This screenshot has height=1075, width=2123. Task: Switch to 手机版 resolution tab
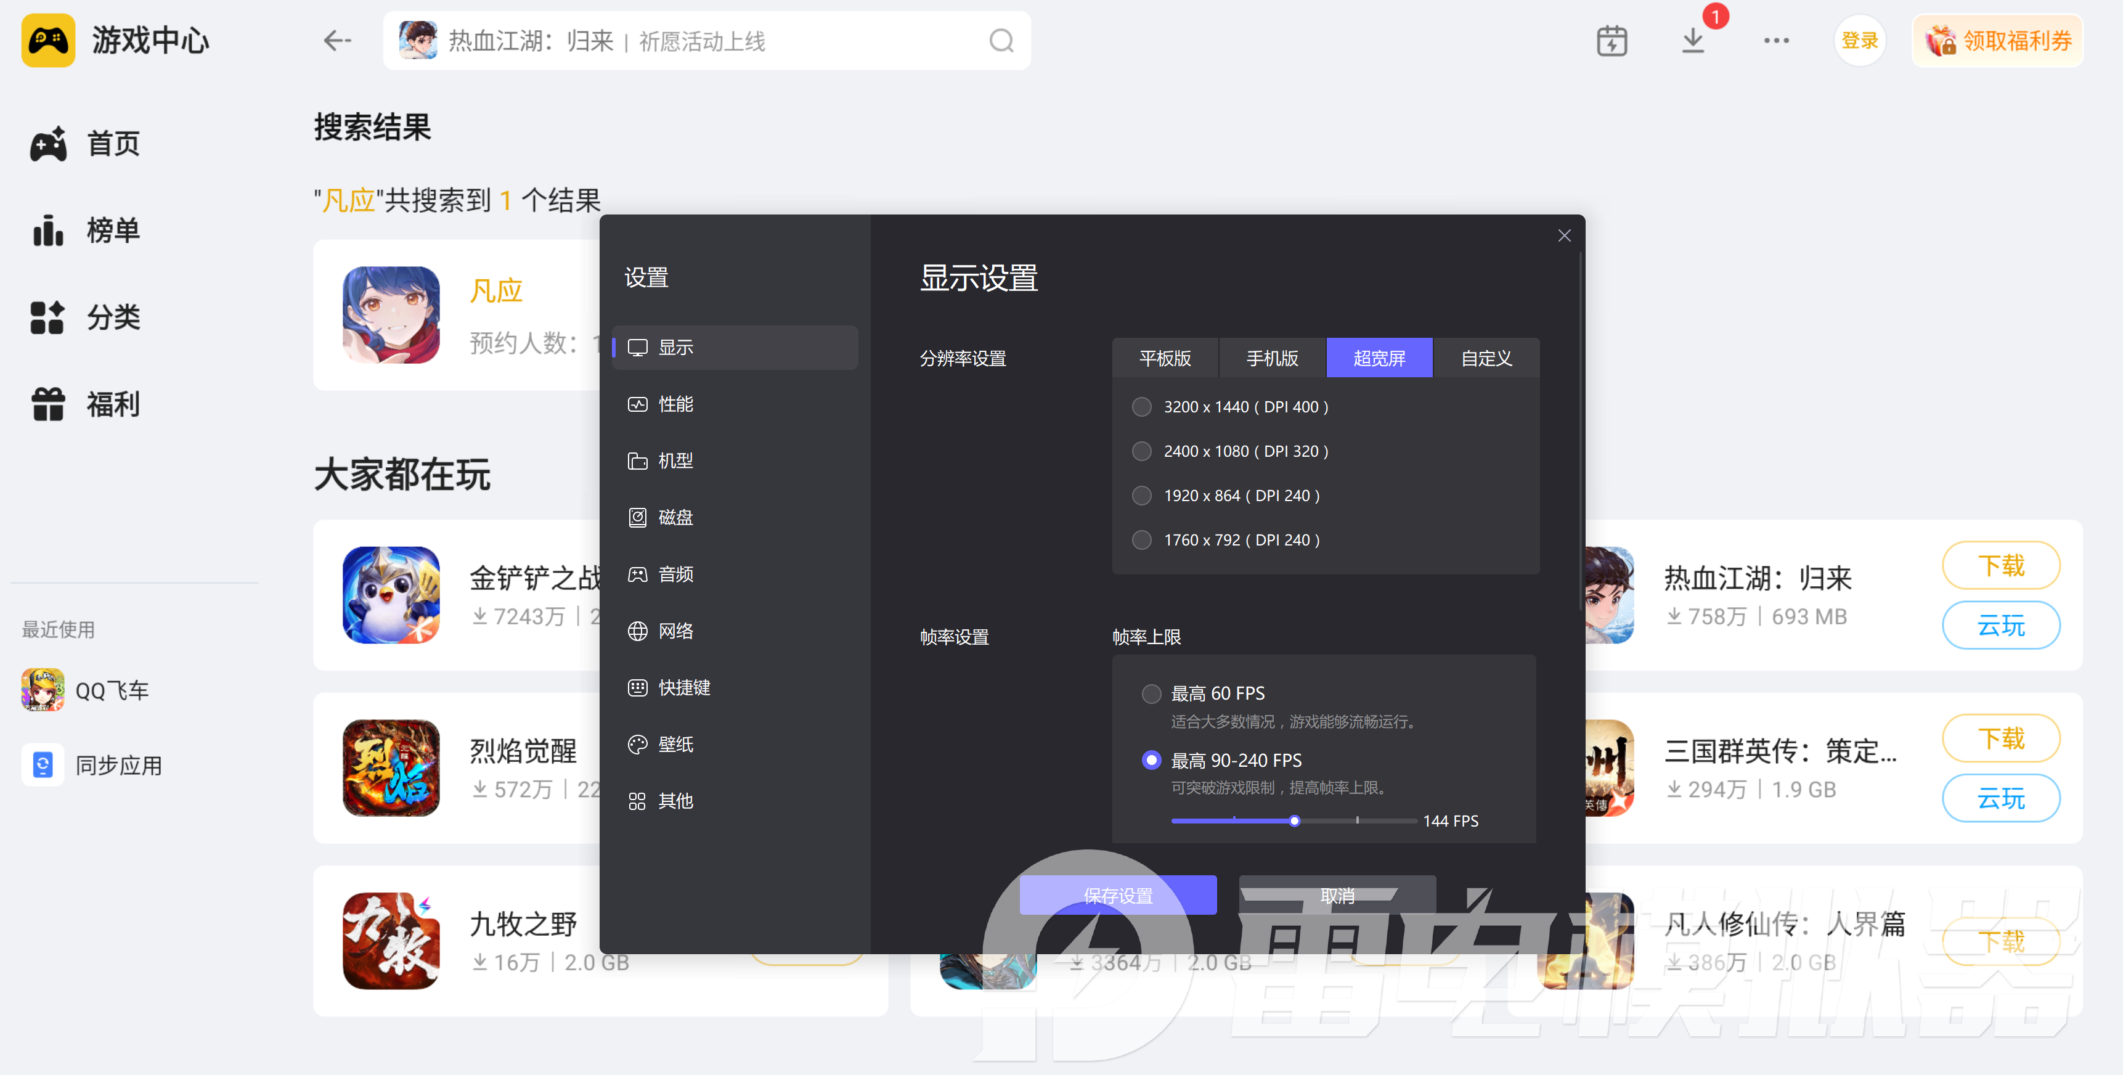(1272, 358)
